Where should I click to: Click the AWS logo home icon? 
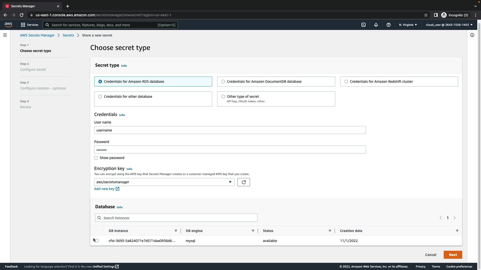pyautogui.click(x=8, y=24)
